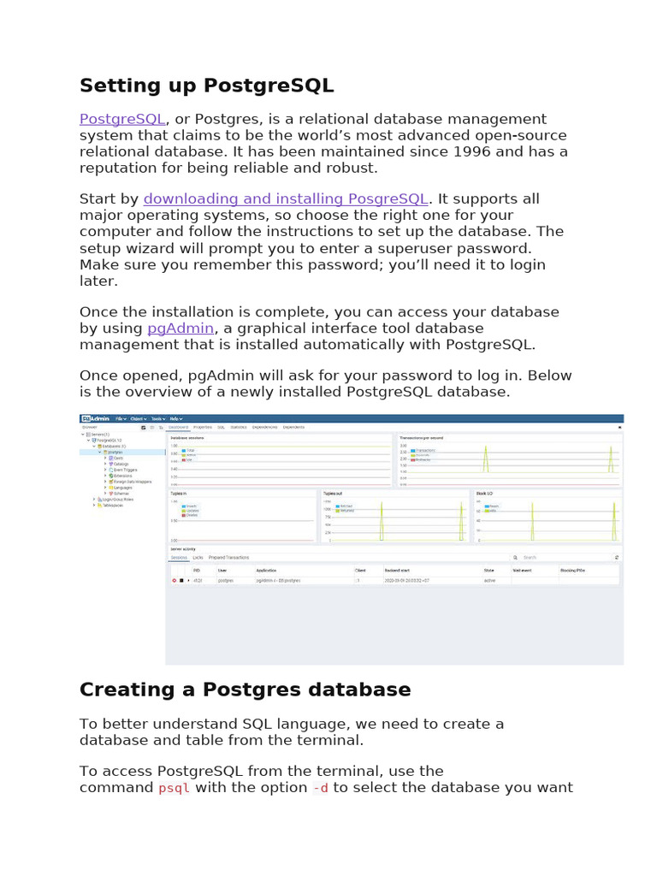Click the 'Block I/O' chart heading
The image size is (657, 876).
coord(484,494)
